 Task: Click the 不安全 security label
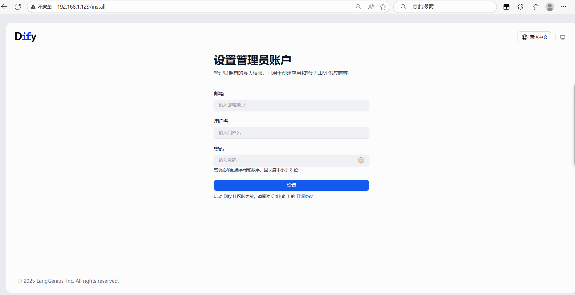[x=45, y=7]
